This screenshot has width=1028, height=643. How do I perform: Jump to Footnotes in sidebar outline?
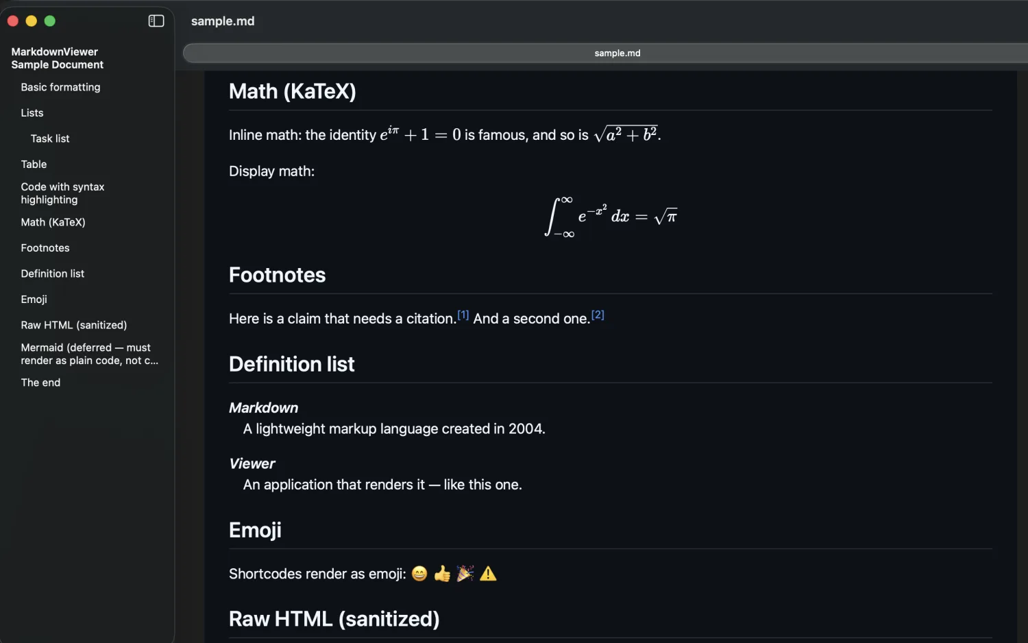[45, 248]
